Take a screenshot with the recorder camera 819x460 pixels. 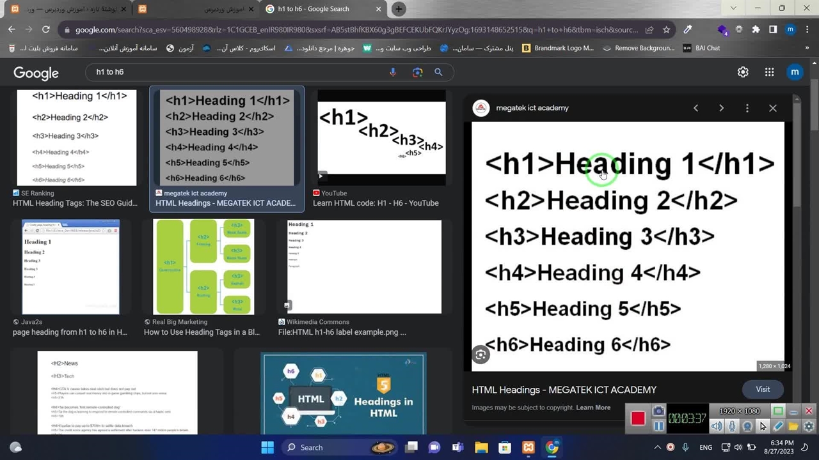pos(658,411)
